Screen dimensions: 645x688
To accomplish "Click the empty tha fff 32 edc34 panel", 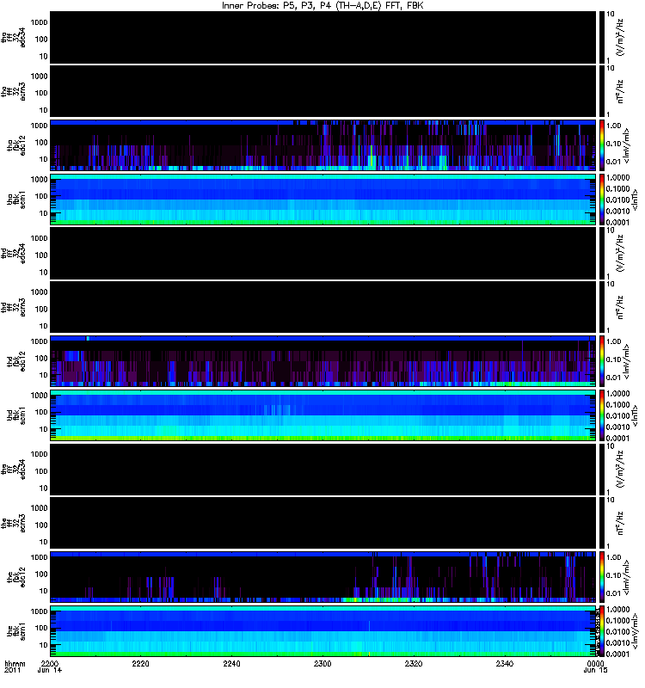I will [323, 37].
